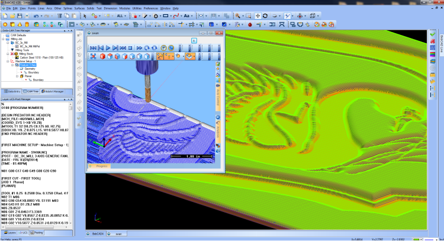This screenshot has height=241, width=444.
Task: Toggle tool display in simulation toolbar
Action: tap(169, 56)
